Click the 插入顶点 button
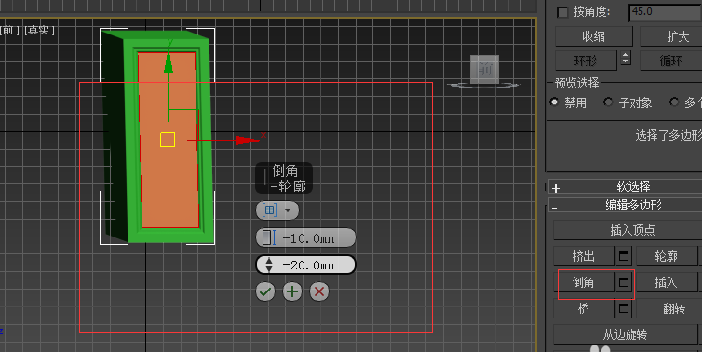 click(x=628, y=230)
